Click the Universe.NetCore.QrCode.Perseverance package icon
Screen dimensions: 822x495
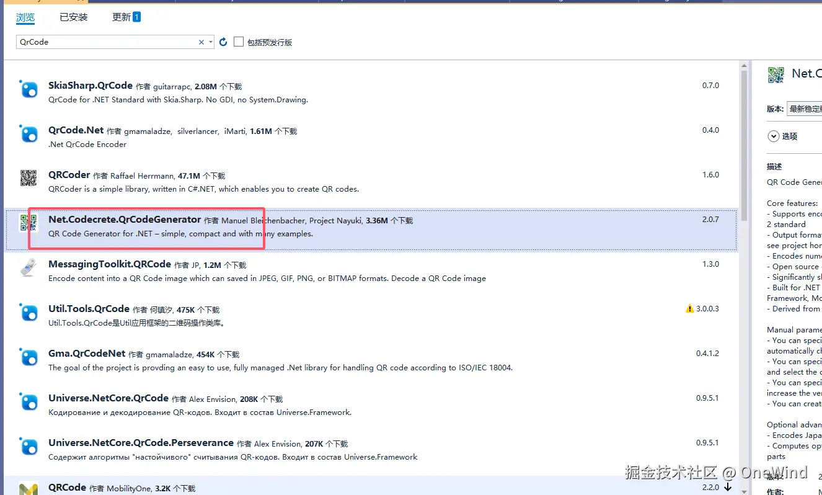29,447
